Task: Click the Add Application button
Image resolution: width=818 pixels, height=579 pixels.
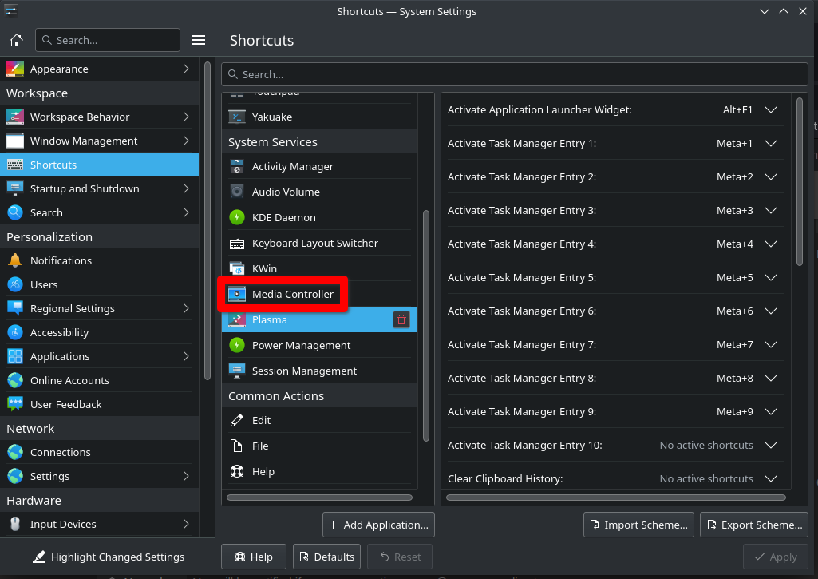Action: [x=378, y=525]
